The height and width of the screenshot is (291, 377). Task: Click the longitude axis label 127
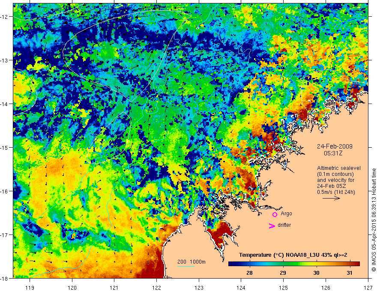click(x=368, y=288)
